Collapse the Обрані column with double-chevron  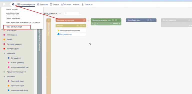pyautogui.click(x=78, y=25)
